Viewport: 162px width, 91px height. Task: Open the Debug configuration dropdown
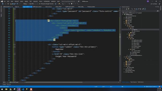[26, 4]
